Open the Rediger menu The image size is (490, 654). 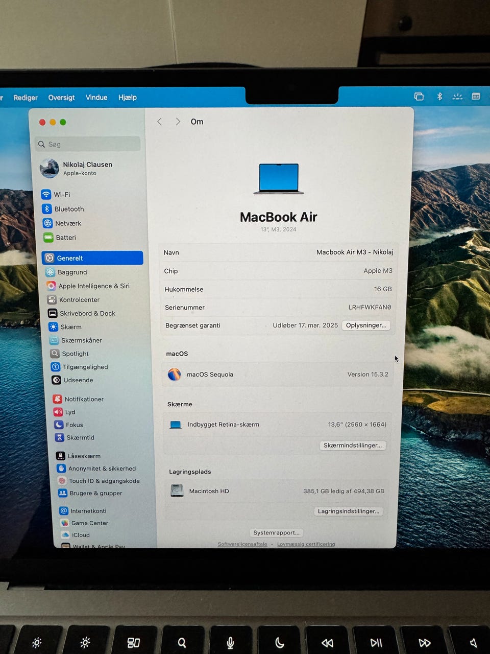26,98
